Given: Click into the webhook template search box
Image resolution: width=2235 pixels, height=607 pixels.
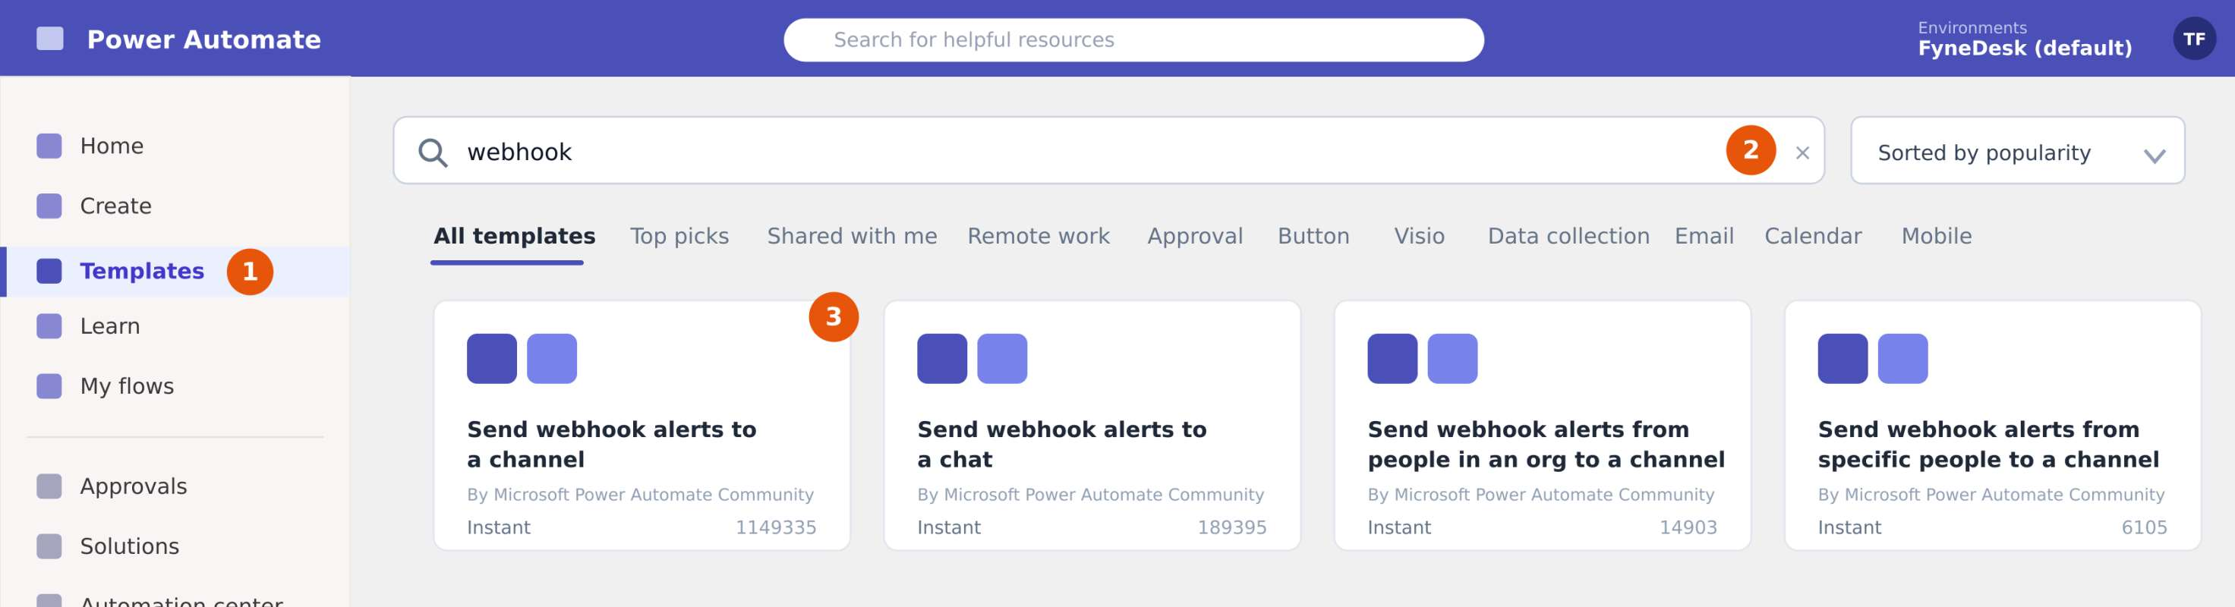Looking at the screenshot, I should pos(1108,151).
